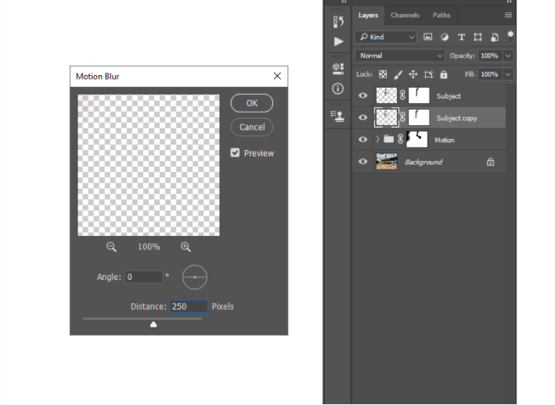Select the adjustment layer filter icon
The width and height of the screenshot is (555, 405).
[445, 37]
